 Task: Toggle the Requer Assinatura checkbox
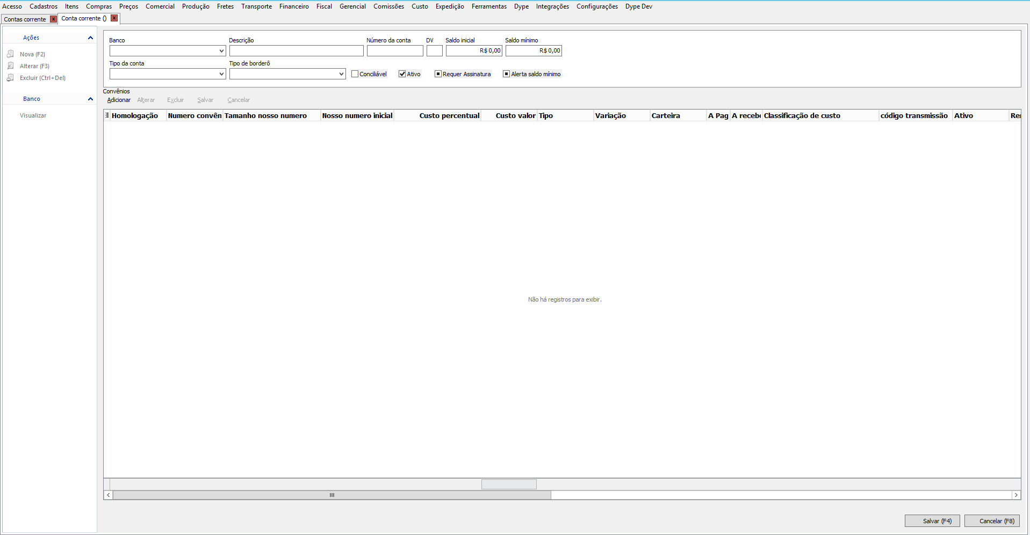(x=438, y=74)
